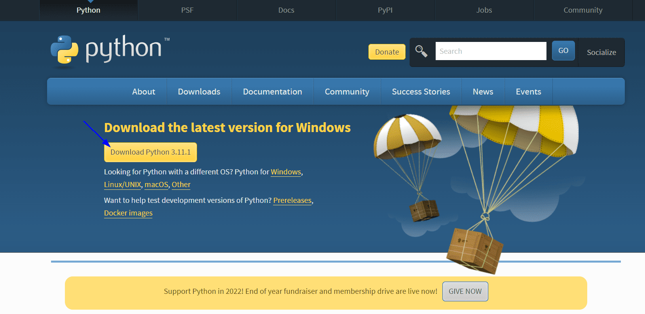Switch to the PSF top tab
645x314 pixels.
pyautogui.click(x=187, y=10)
